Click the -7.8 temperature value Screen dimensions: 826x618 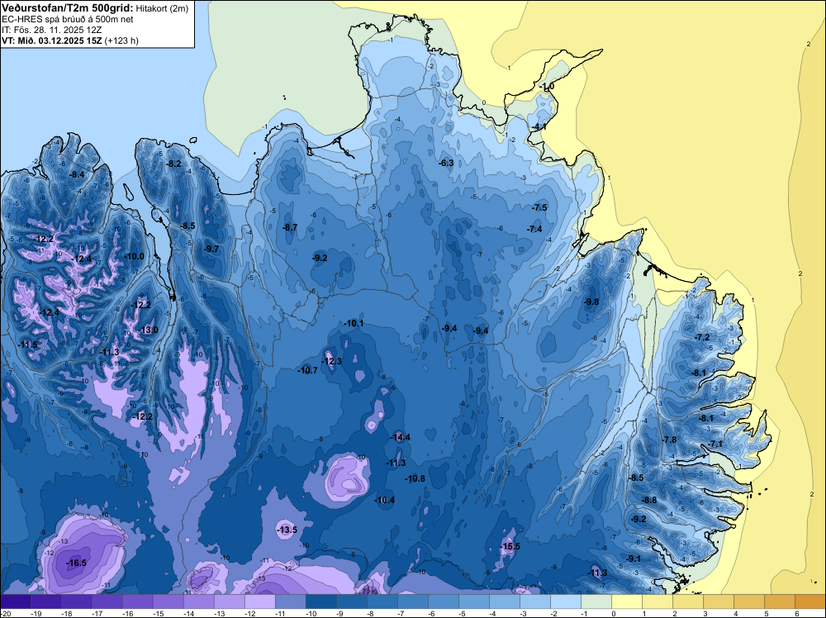point(670,440)
